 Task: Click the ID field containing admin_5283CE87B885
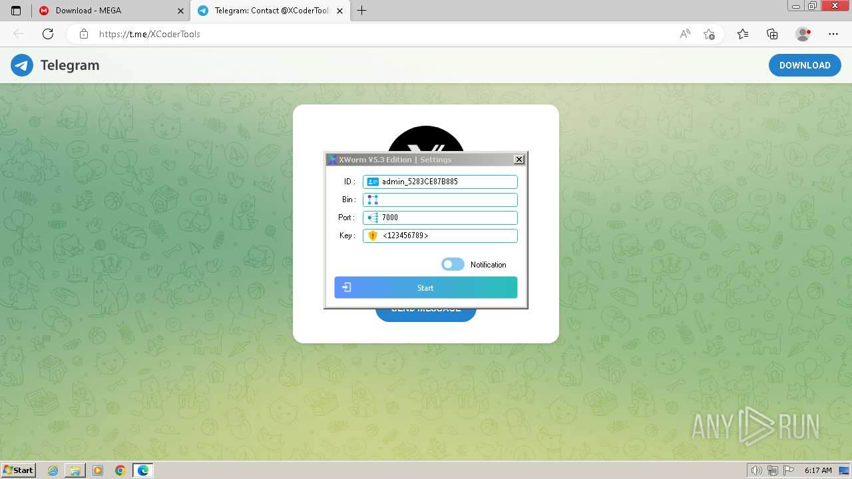point(440,182)
